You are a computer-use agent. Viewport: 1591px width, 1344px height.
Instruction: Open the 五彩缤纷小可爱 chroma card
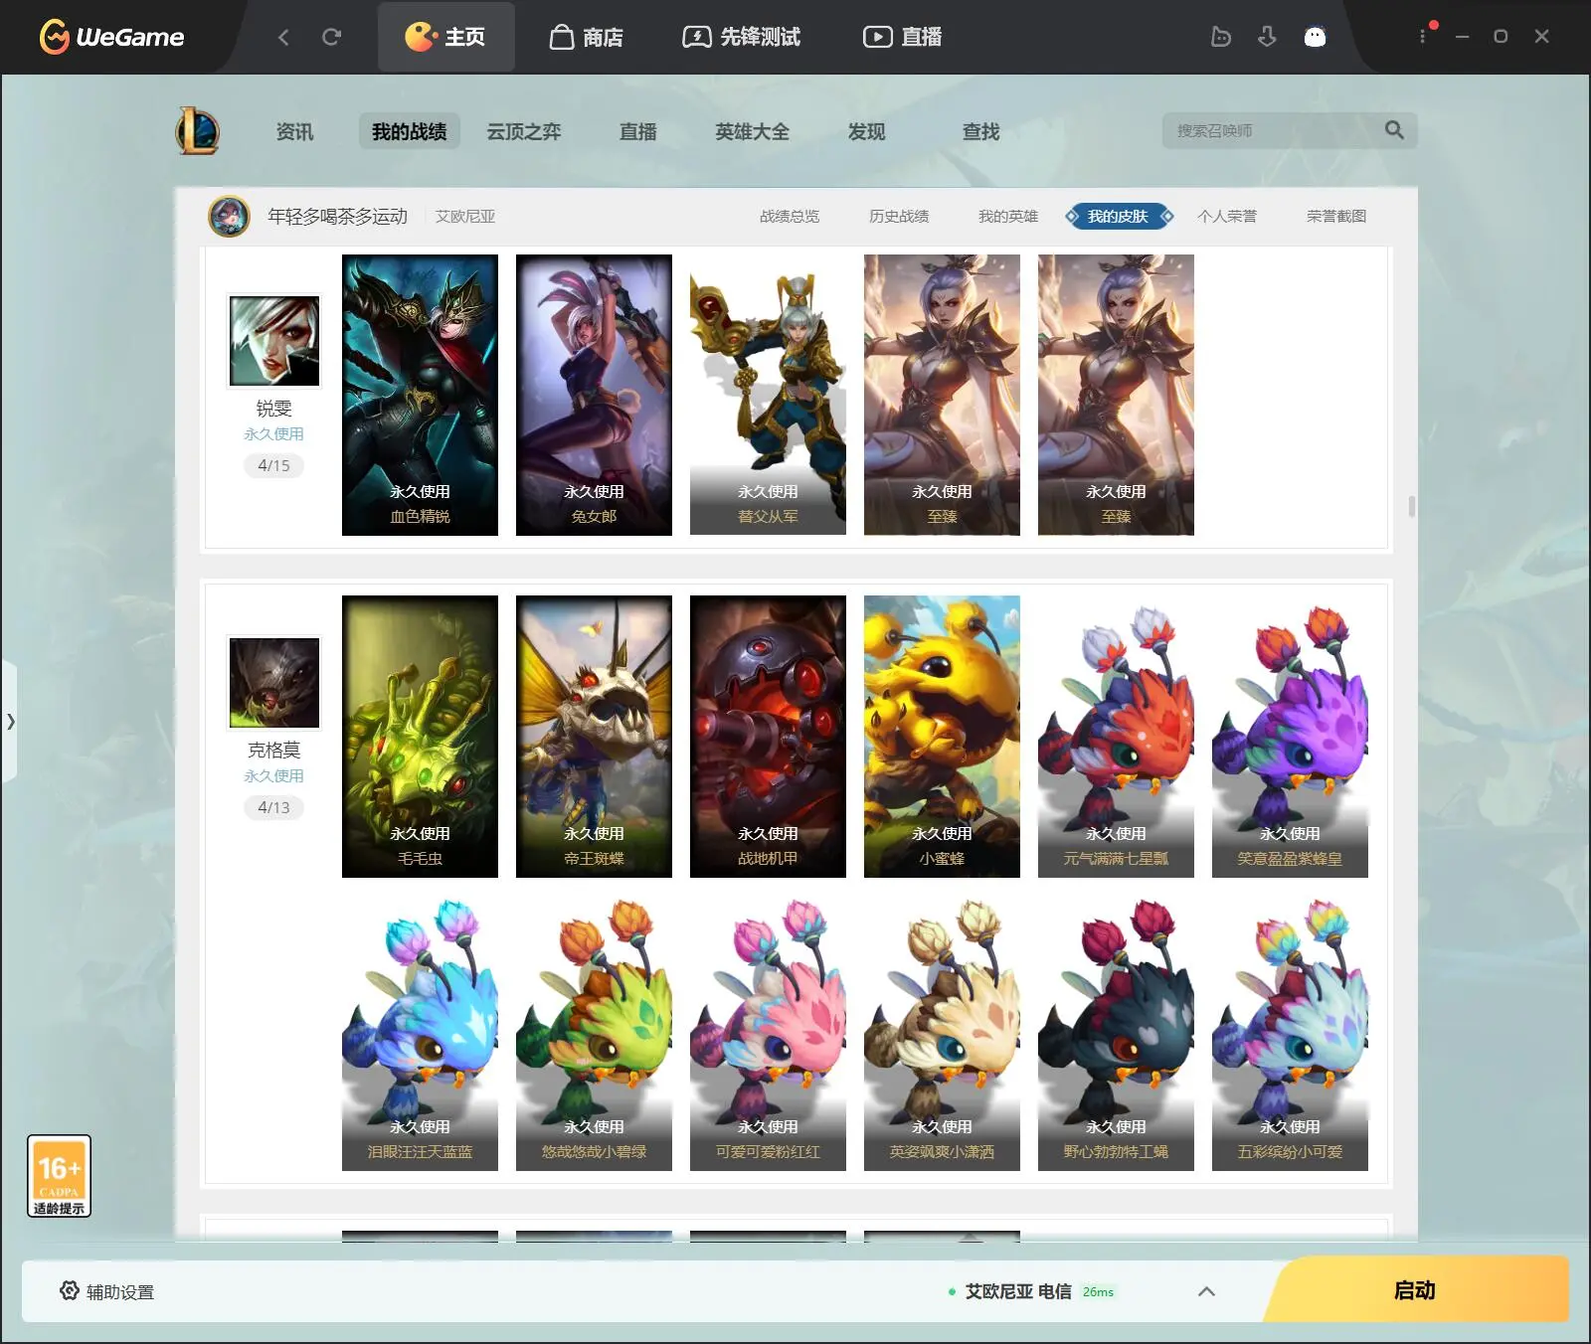tap(1290, 1030)
